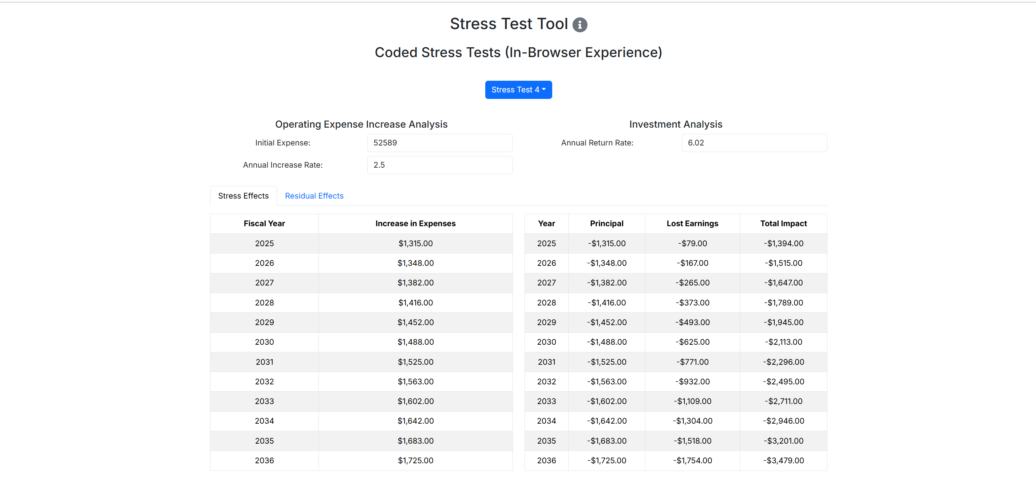1036x480 pixels.
Task: Click the -$2,711.00 total impact value
Action: [783, 401]
